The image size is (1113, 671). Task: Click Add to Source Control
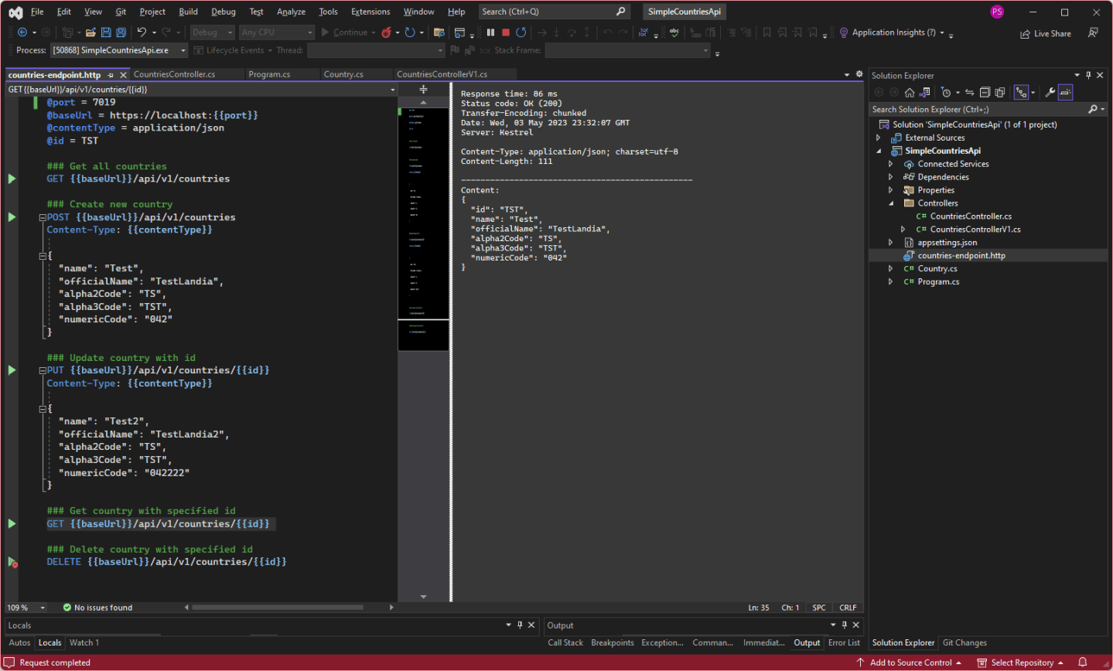coord(910,662)
